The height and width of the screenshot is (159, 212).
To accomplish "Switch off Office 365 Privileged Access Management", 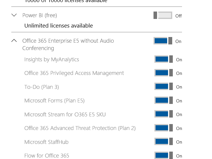I will (x=163, y=73).
